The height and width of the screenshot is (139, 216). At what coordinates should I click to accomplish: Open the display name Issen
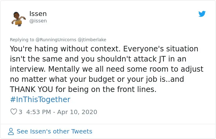38,14
